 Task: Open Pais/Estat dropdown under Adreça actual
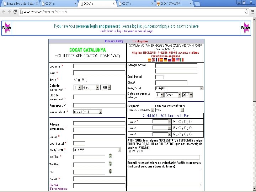click(179, 89)
